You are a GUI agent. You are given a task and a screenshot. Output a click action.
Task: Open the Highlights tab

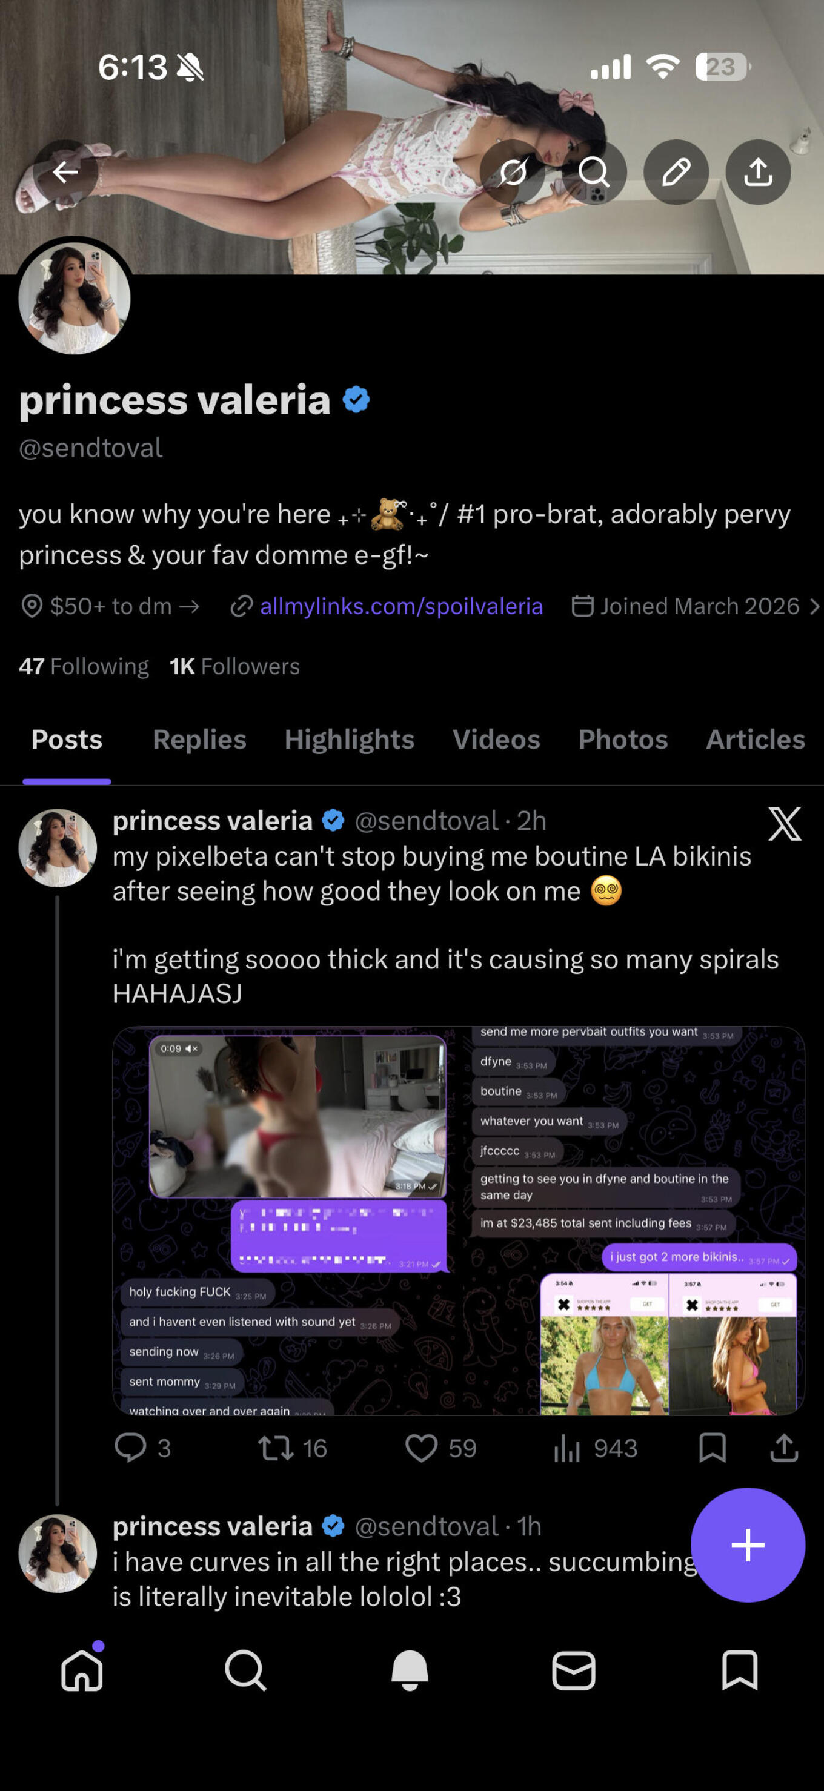point(349,739)
